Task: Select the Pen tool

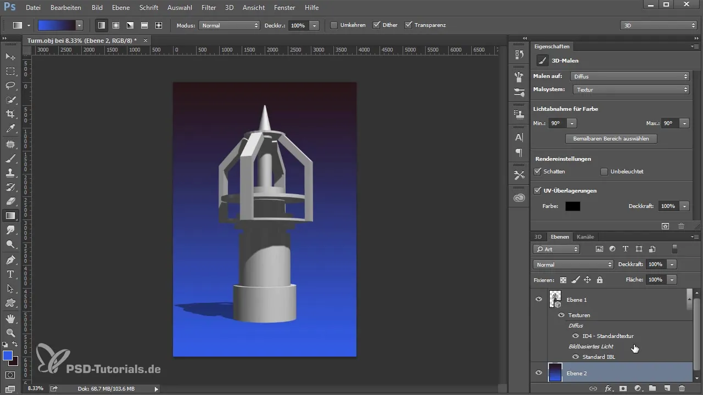Action: pyautogui.click(x=10, y=259)
